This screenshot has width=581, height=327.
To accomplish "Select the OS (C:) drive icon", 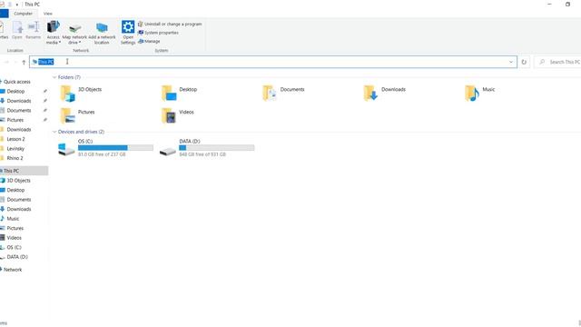I will tap(66, 149).
